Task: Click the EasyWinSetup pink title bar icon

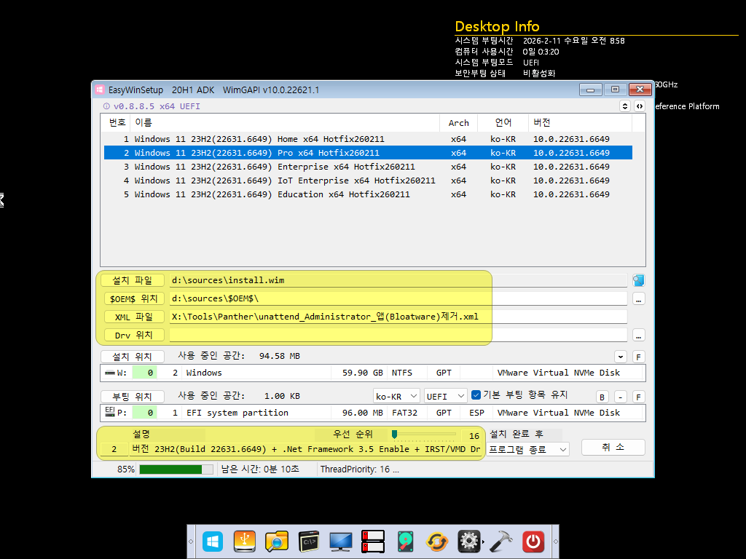Action: tap(100, 90)
